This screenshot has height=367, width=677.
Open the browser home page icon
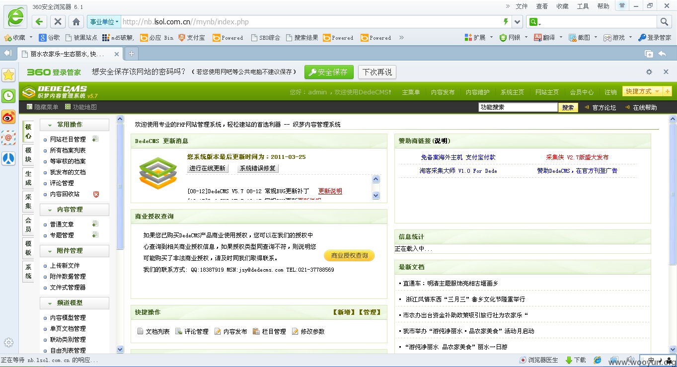pos(76,22)
